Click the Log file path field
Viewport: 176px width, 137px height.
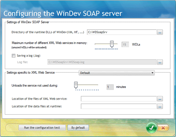102,62
